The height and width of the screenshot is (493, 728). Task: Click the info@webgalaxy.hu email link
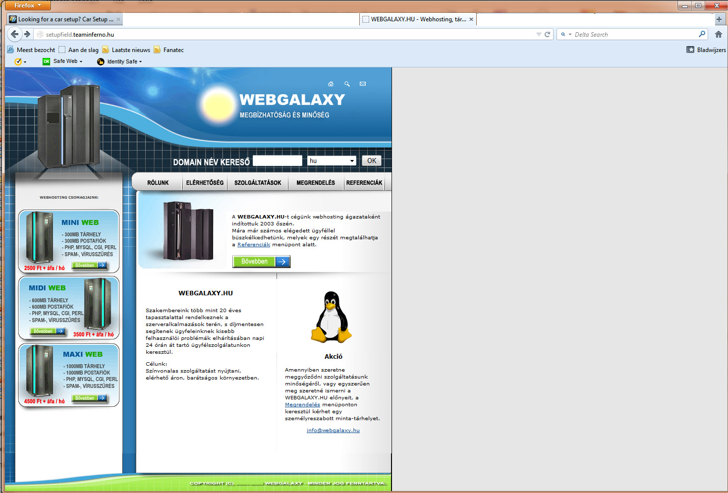333,430
